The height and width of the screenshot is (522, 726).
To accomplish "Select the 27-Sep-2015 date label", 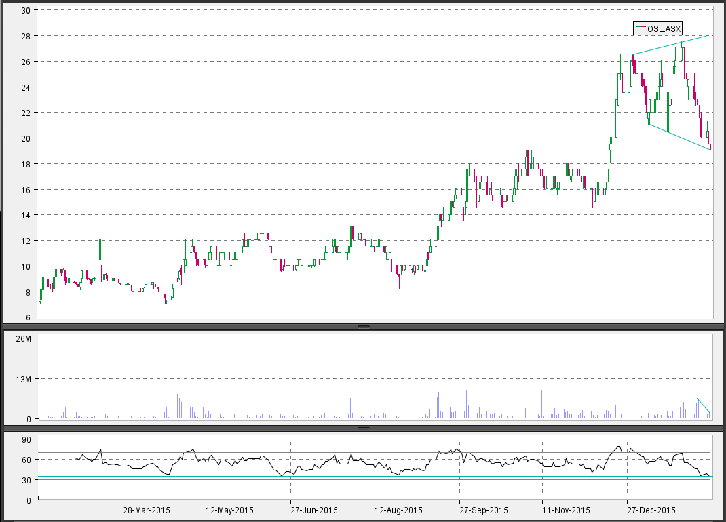I will [483, 510].
